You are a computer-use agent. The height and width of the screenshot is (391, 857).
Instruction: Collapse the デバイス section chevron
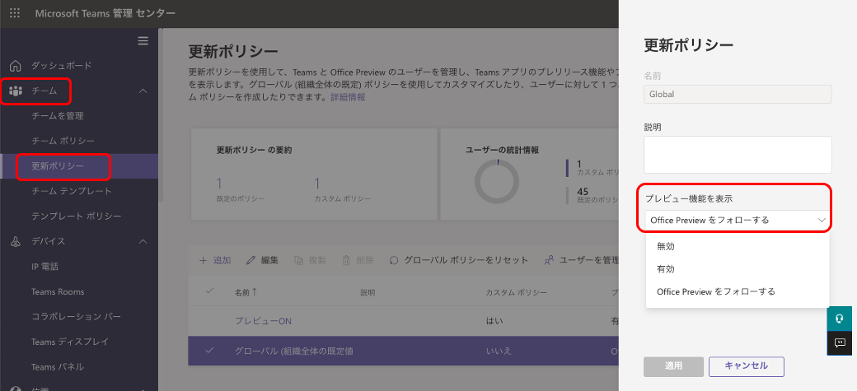tap(143, 241)
